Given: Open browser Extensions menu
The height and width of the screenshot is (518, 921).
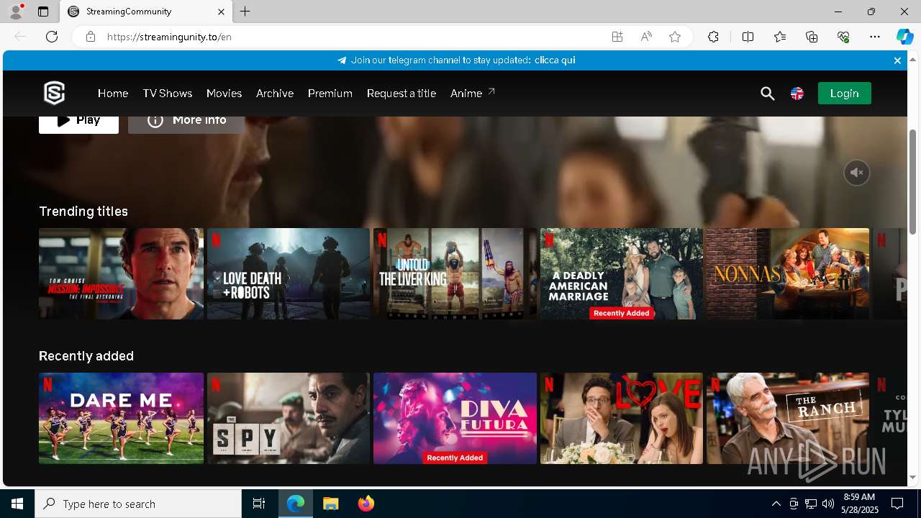Looking at the screenshot, I should [x=713, y=37].
